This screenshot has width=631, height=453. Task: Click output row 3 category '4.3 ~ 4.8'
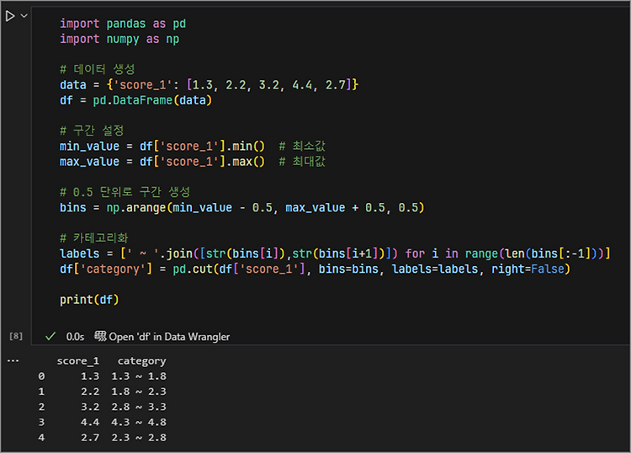tap(139, 422)
